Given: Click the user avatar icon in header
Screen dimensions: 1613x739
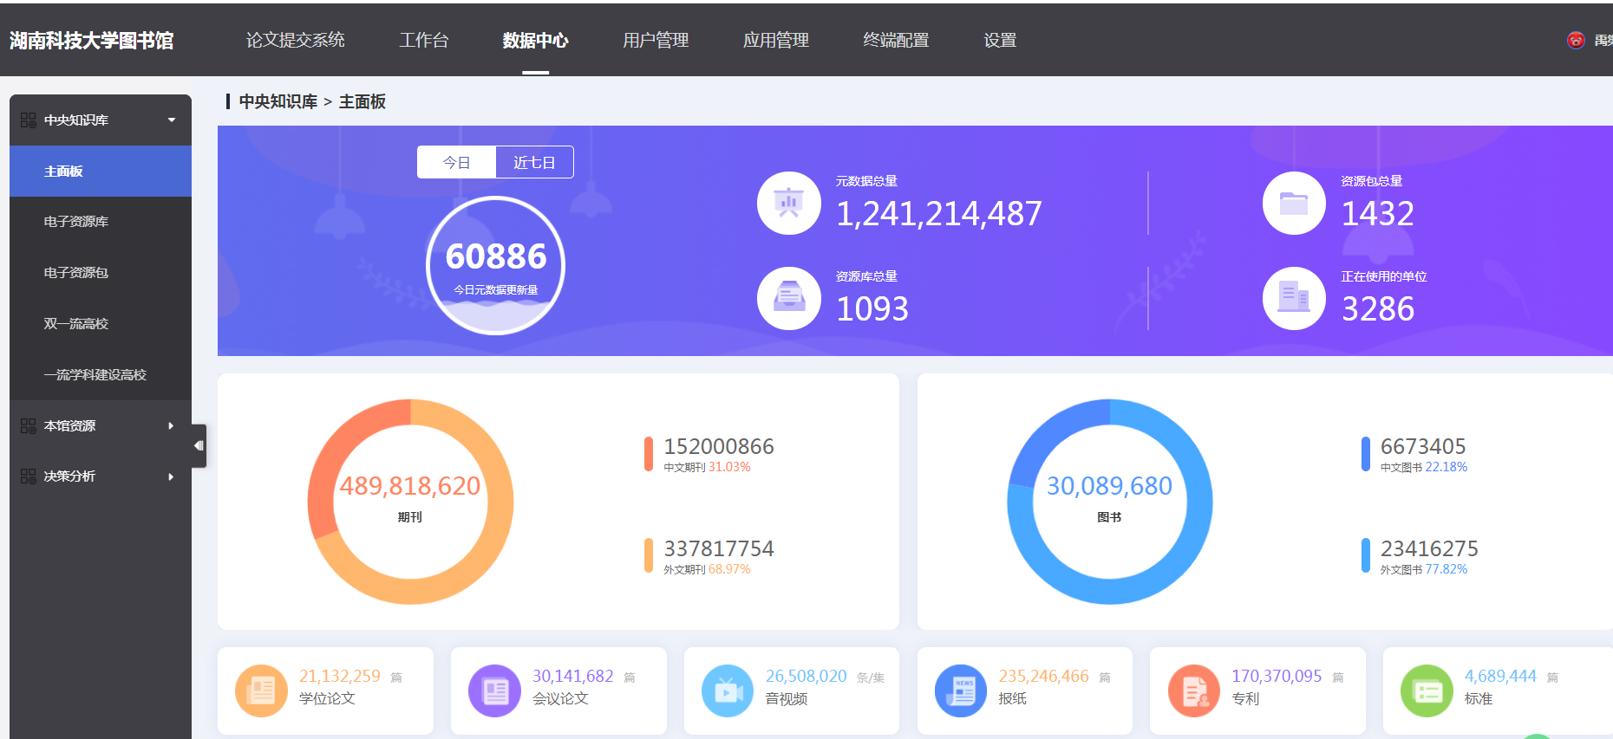Looking at the screenshot, I should point(1576,40).
